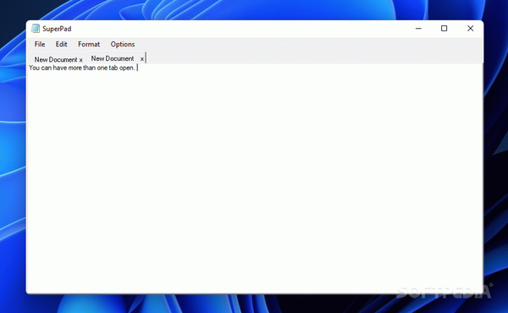Click the SuperPad title text
508x313 pixels.
point(57,29)
